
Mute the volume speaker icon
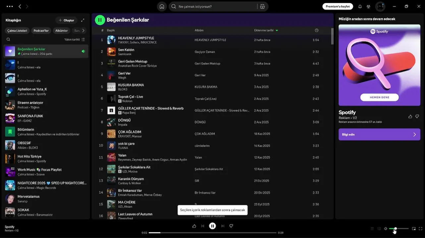tap(386, 228)
